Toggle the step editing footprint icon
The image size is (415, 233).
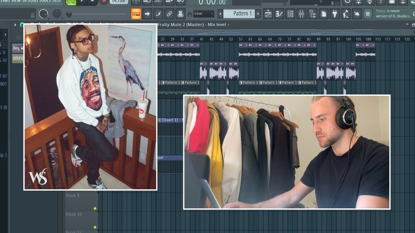click(x=158, y=14)
